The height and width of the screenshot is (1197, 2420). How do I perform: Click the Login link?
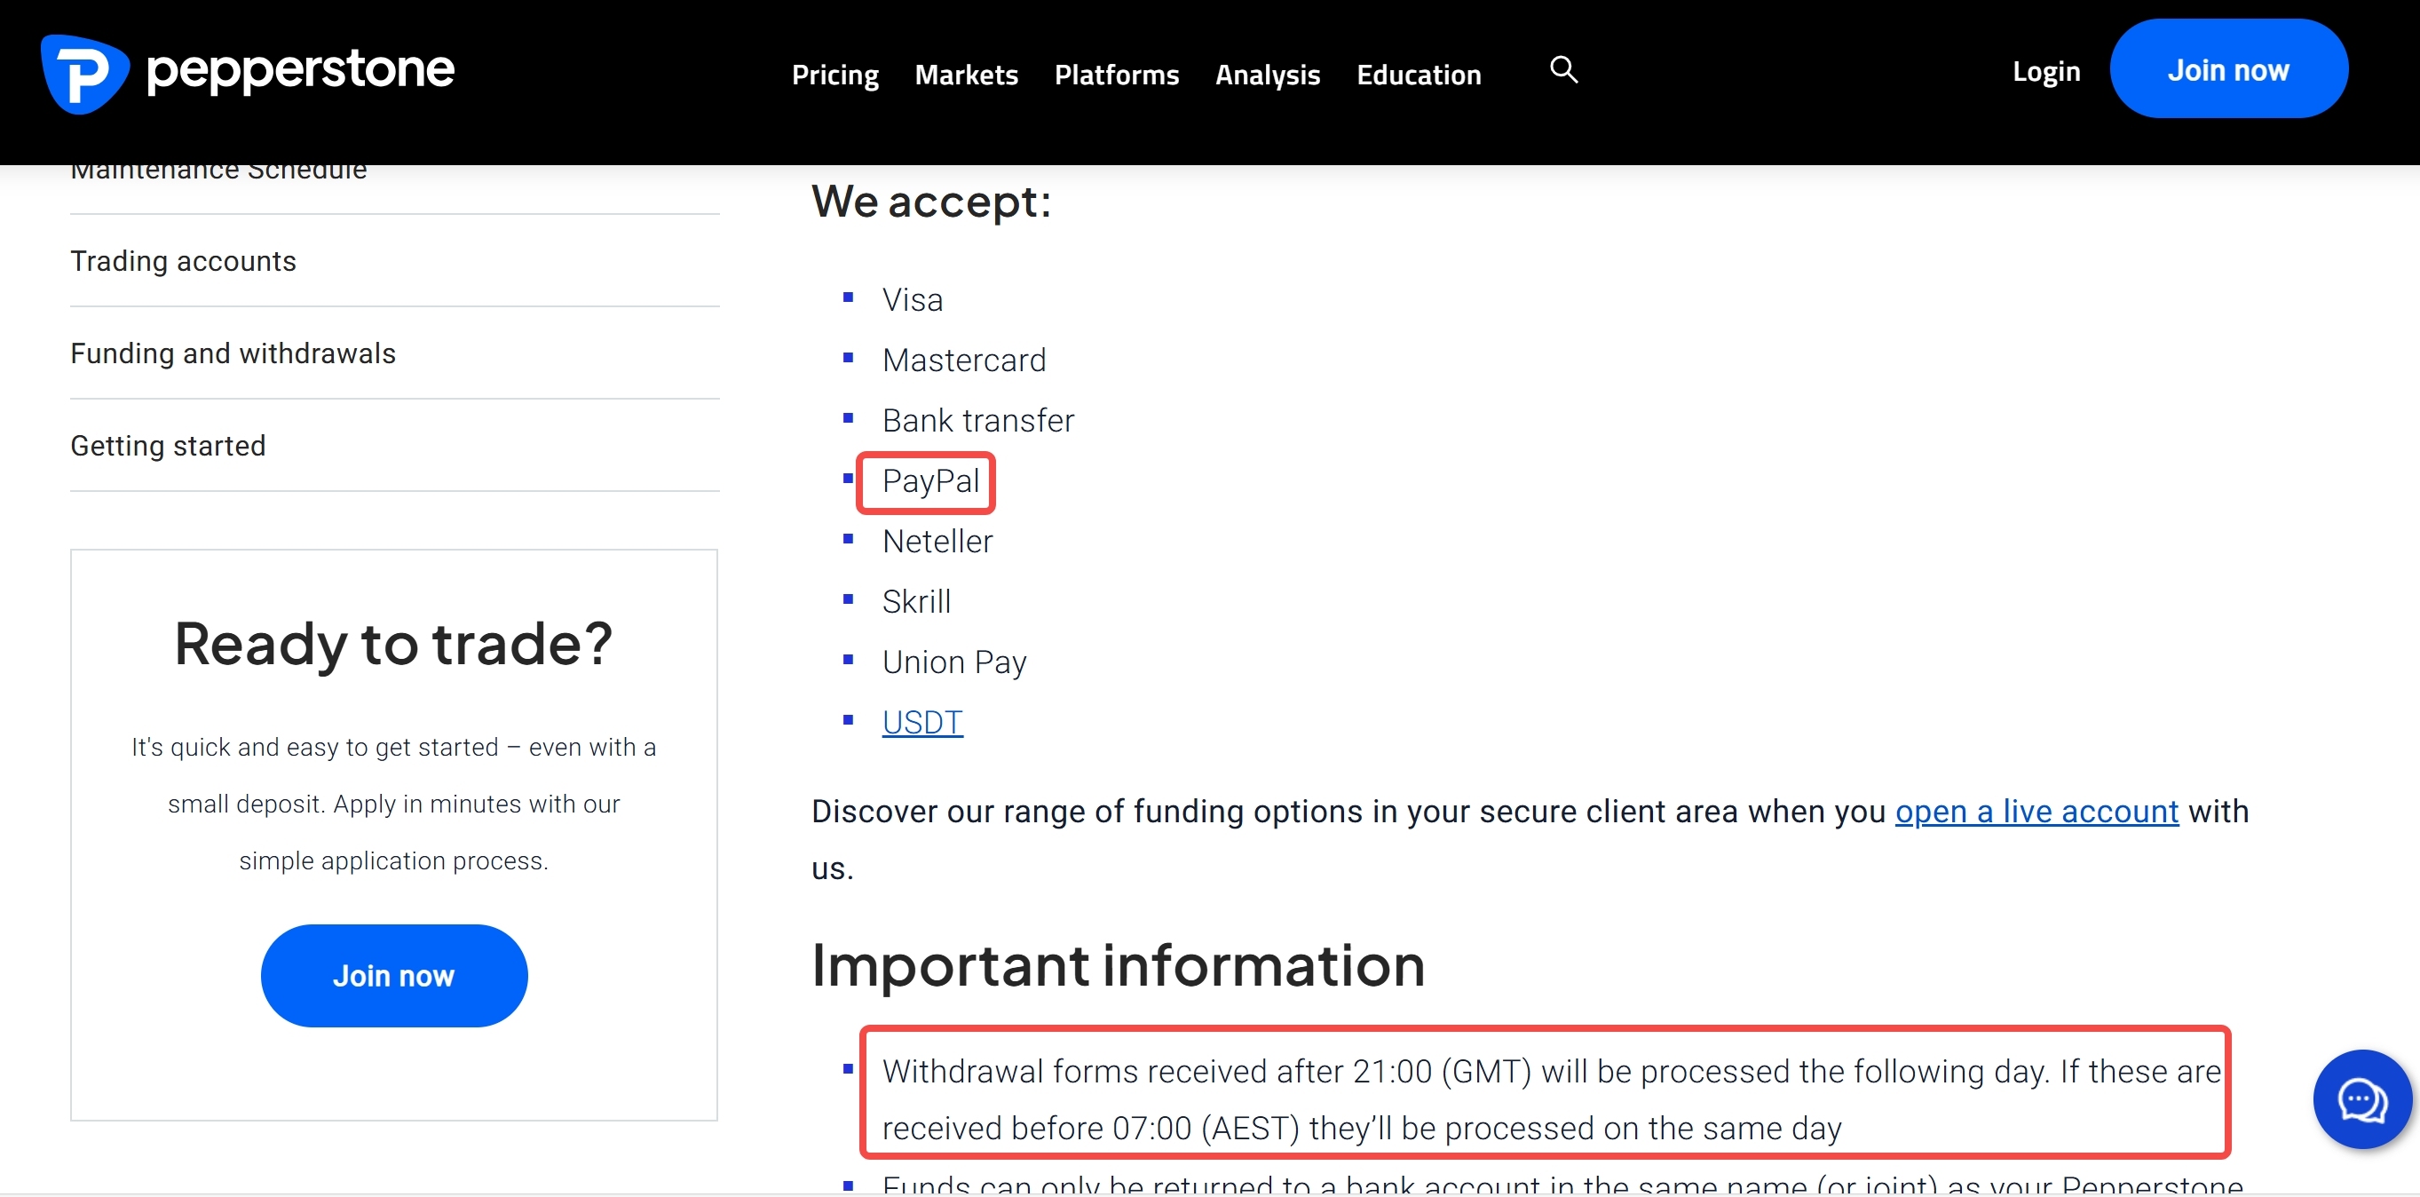(x=2046, y=71)
